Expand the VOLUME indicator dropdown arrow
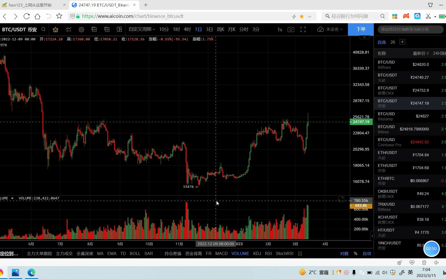The height and width of the screenshot is (279, 446). tap(12, 198)
